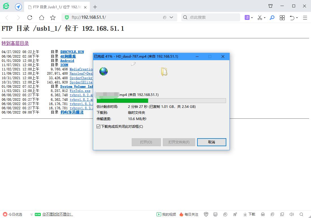Switch to the FTP 目录 browser tab
Image resolution: width=311 pixels, height=218 pixels.
click(x=54, y=6)
